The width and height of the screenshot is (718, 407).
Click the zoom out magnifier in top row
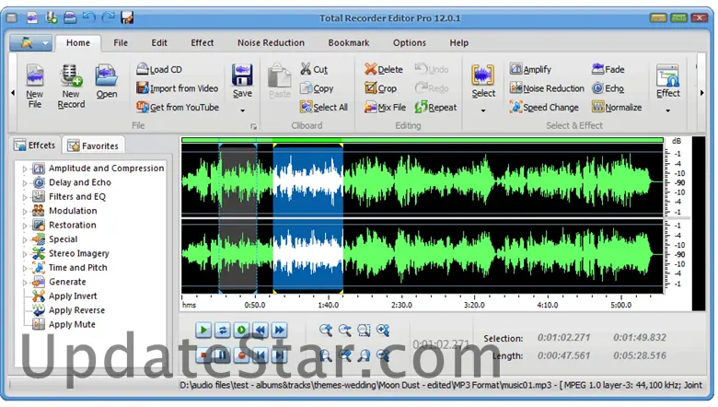tap(345, 330)
